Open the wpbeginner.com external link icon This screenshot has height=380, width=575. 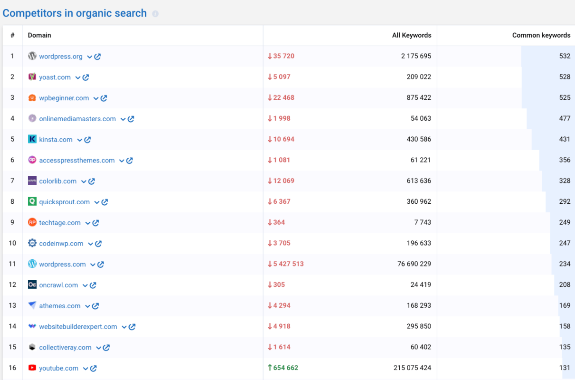coord(104,98)
